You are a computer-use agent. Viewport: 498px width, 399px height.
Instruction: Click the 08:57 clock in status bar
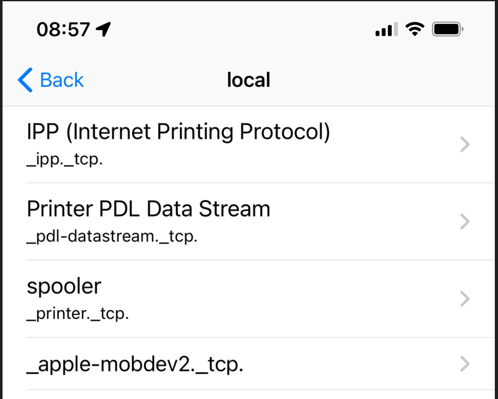(x=63, y=29)
